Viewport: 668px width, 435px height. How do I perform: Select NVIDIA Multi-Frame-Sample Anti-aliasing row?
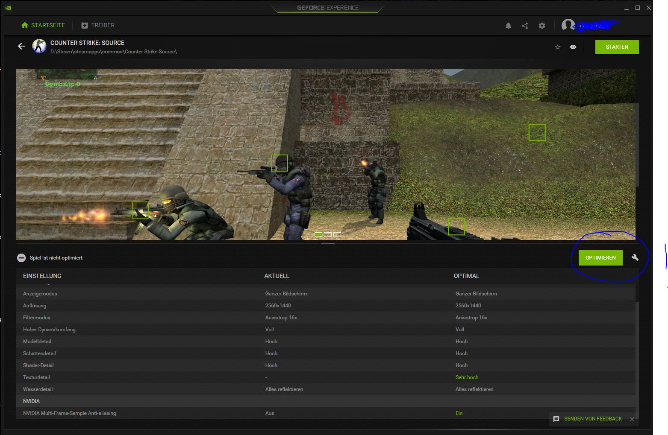(326, 413)
